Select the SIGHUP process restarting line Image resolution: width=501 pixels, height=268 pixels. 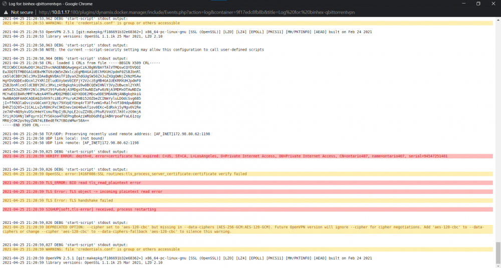[x=247, y=209]
